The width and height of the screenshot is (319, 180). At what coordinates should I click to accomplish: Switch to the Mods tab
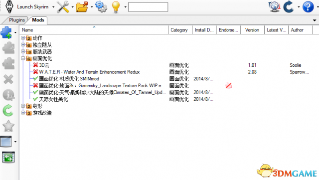(38, 20)
